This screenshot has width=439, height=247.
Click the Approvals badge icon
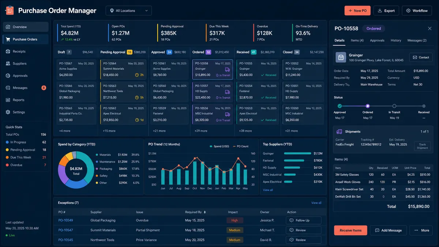(x=8, y=75)
